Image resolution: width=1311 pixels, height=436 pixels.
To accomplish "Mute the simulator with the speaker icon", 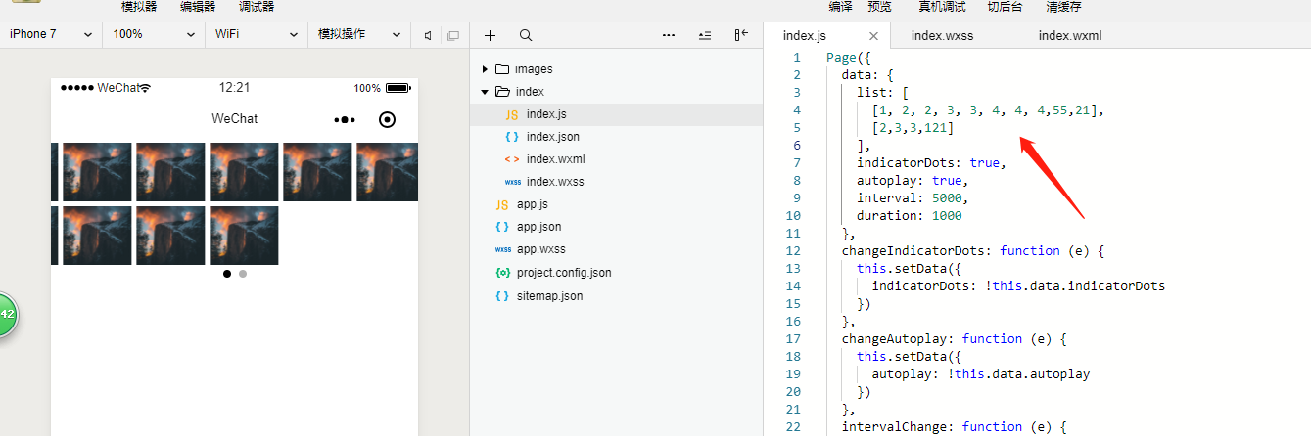I will tap(428, 35).
